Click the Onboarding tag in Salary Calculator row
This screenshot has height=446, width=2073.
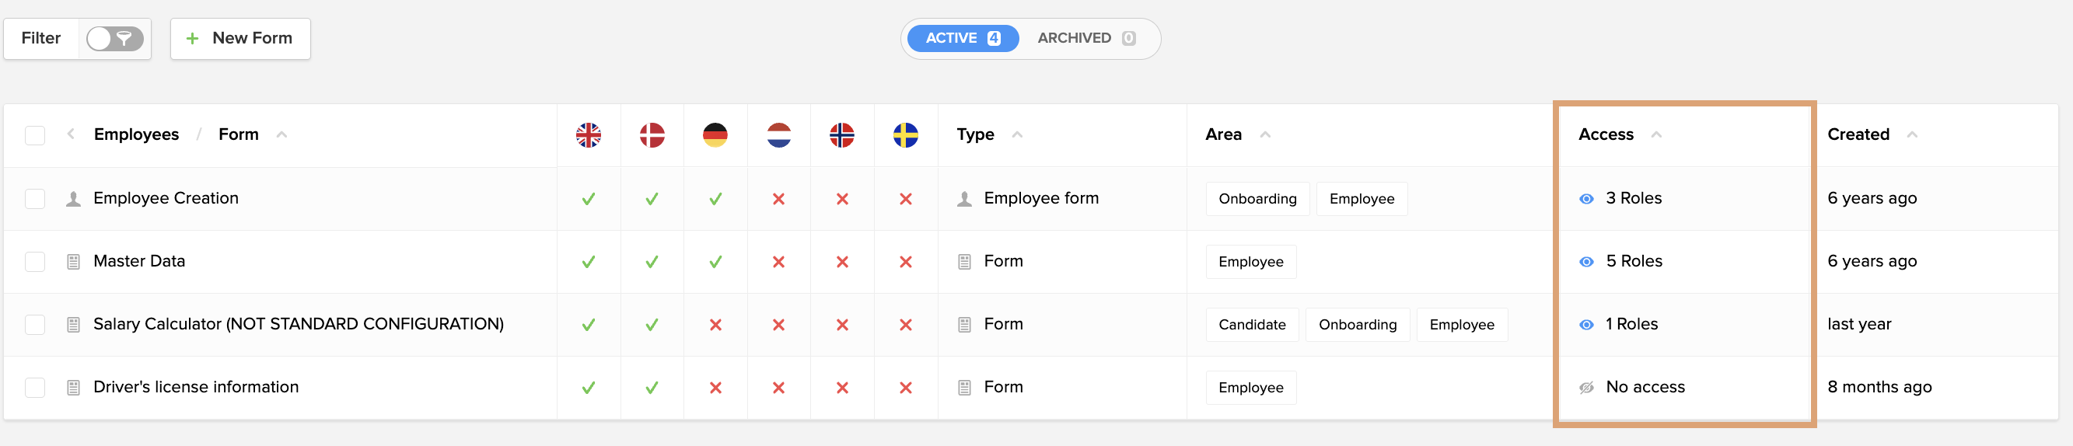pyautogui.click(x=1357, y=325)
